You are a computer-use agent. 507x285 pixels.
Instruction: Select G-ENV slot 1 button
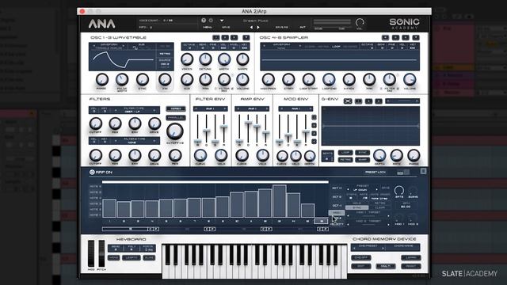(x=358, y=101)
